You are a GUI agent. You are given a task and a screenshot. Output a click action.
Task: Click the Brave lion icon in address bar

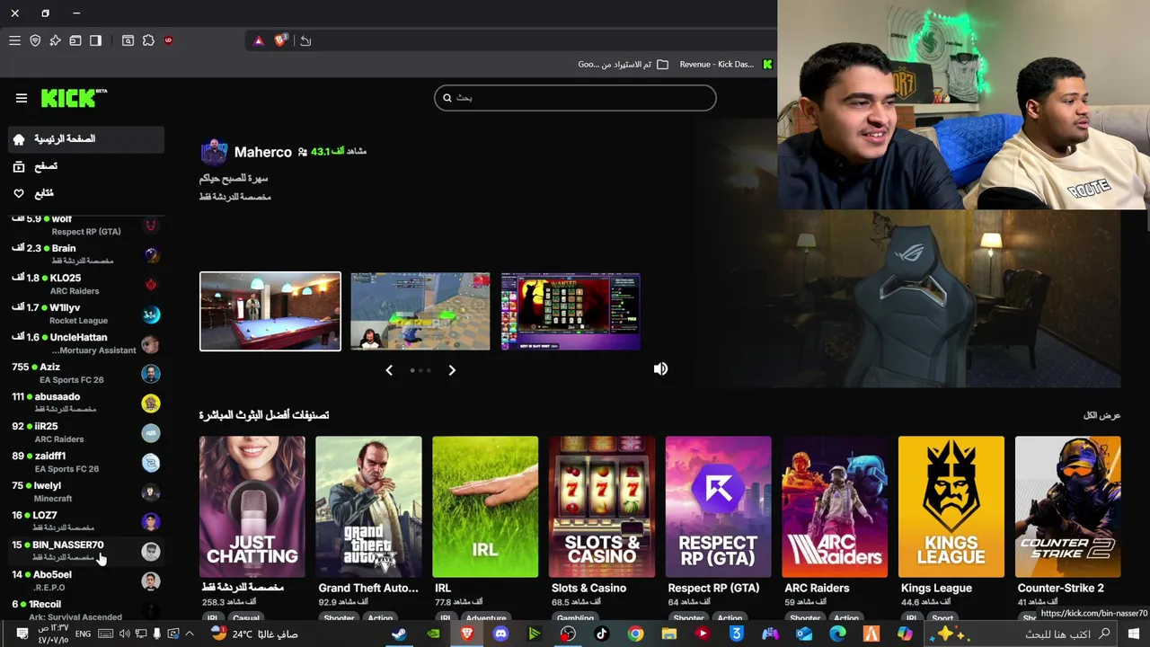click(280, 40)
